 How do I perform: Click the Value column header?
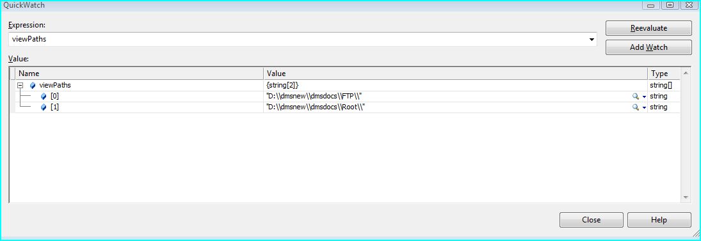(x=456, y=74)
